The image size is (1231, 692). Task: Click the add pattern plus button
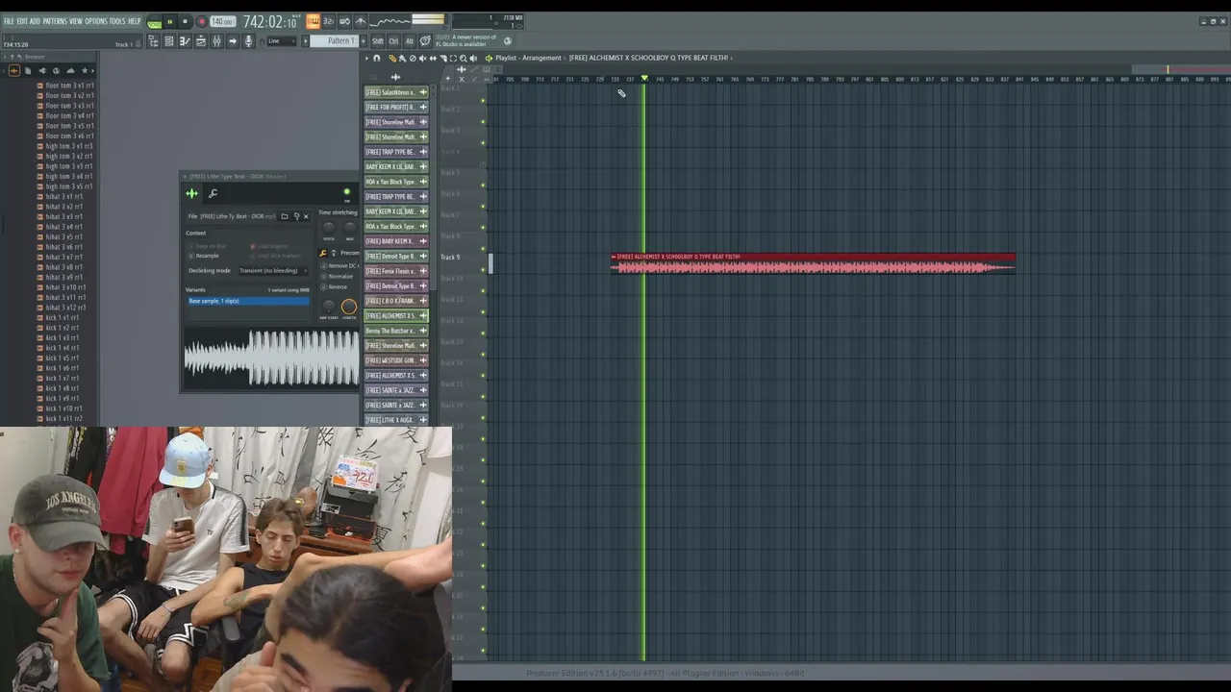(364, 41)
